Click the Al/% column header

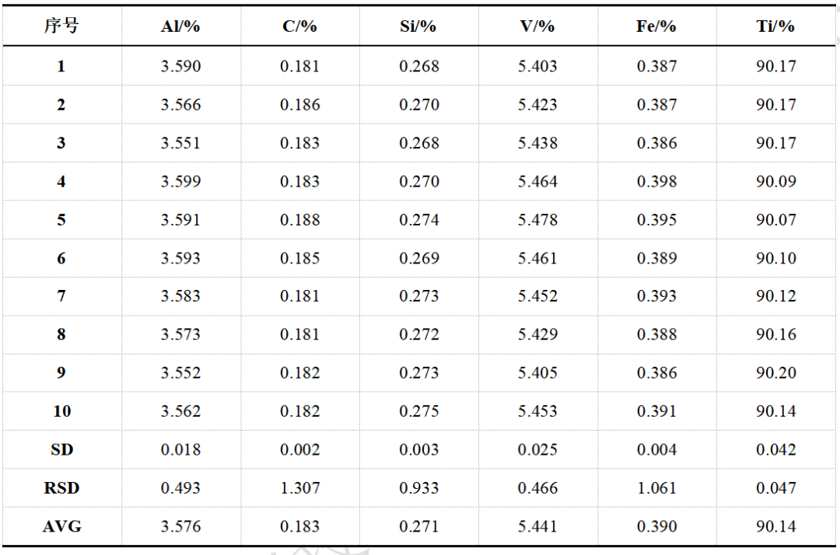pos(180,26)
